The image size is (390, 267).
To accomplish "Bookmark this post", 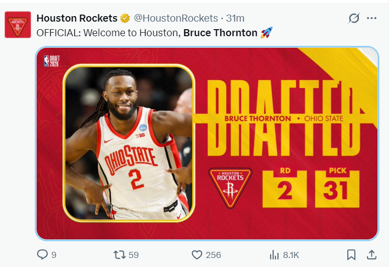I will [x=351, y=255].
